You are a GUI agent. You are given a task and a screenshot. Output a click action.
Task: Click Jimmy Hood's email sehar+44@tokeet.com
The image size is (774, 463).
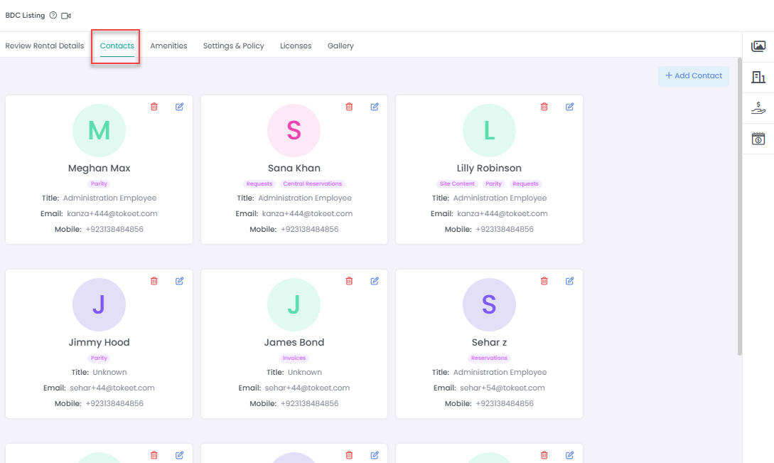(112, 388)
